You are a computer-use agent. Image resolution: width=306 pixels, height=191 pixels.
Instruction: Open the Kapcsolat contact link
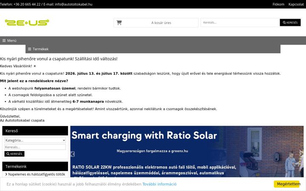point(296,4)
